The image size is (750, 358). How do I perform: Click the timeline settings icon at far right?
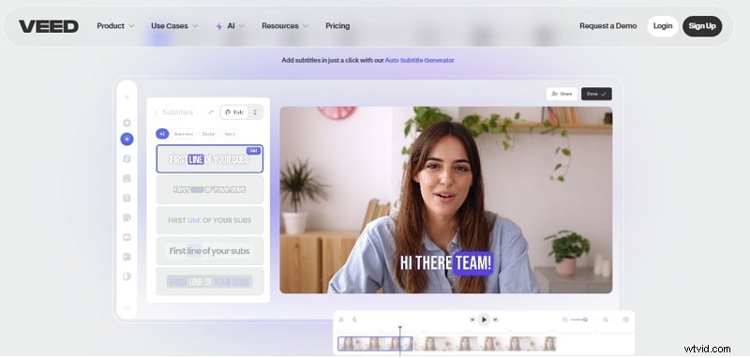click(626, 320)
